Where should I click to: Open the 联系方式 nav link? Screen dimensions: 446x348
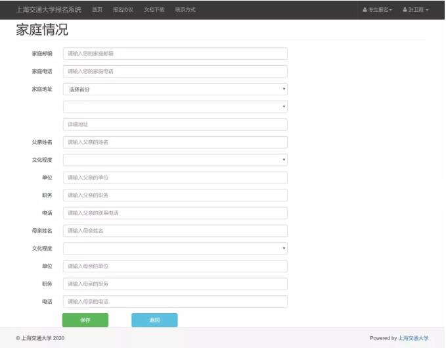click(185, 10)
